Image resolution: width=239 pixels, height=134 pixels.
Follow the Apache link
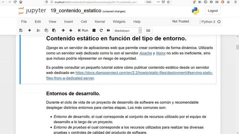146,53
